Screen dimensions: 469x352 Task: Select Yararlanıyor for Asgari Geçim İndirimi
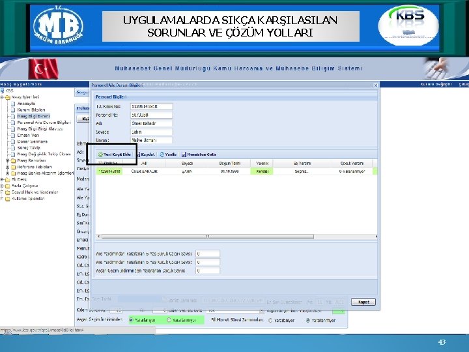tap(131, 320)
